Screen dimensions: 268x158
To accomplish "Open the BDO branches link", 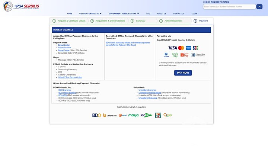I will coord(64,90).
